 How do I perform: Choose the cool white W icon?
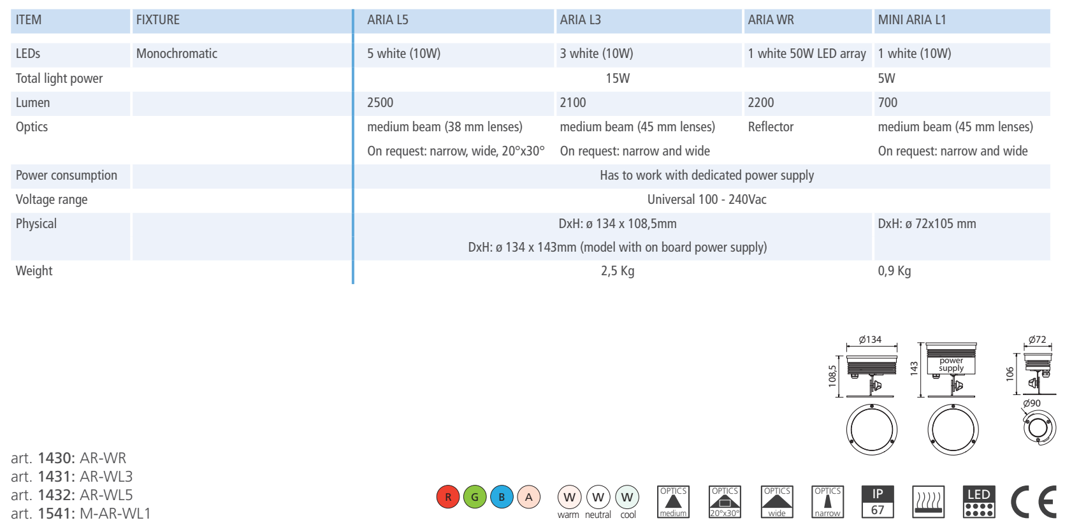click(627, 497)
